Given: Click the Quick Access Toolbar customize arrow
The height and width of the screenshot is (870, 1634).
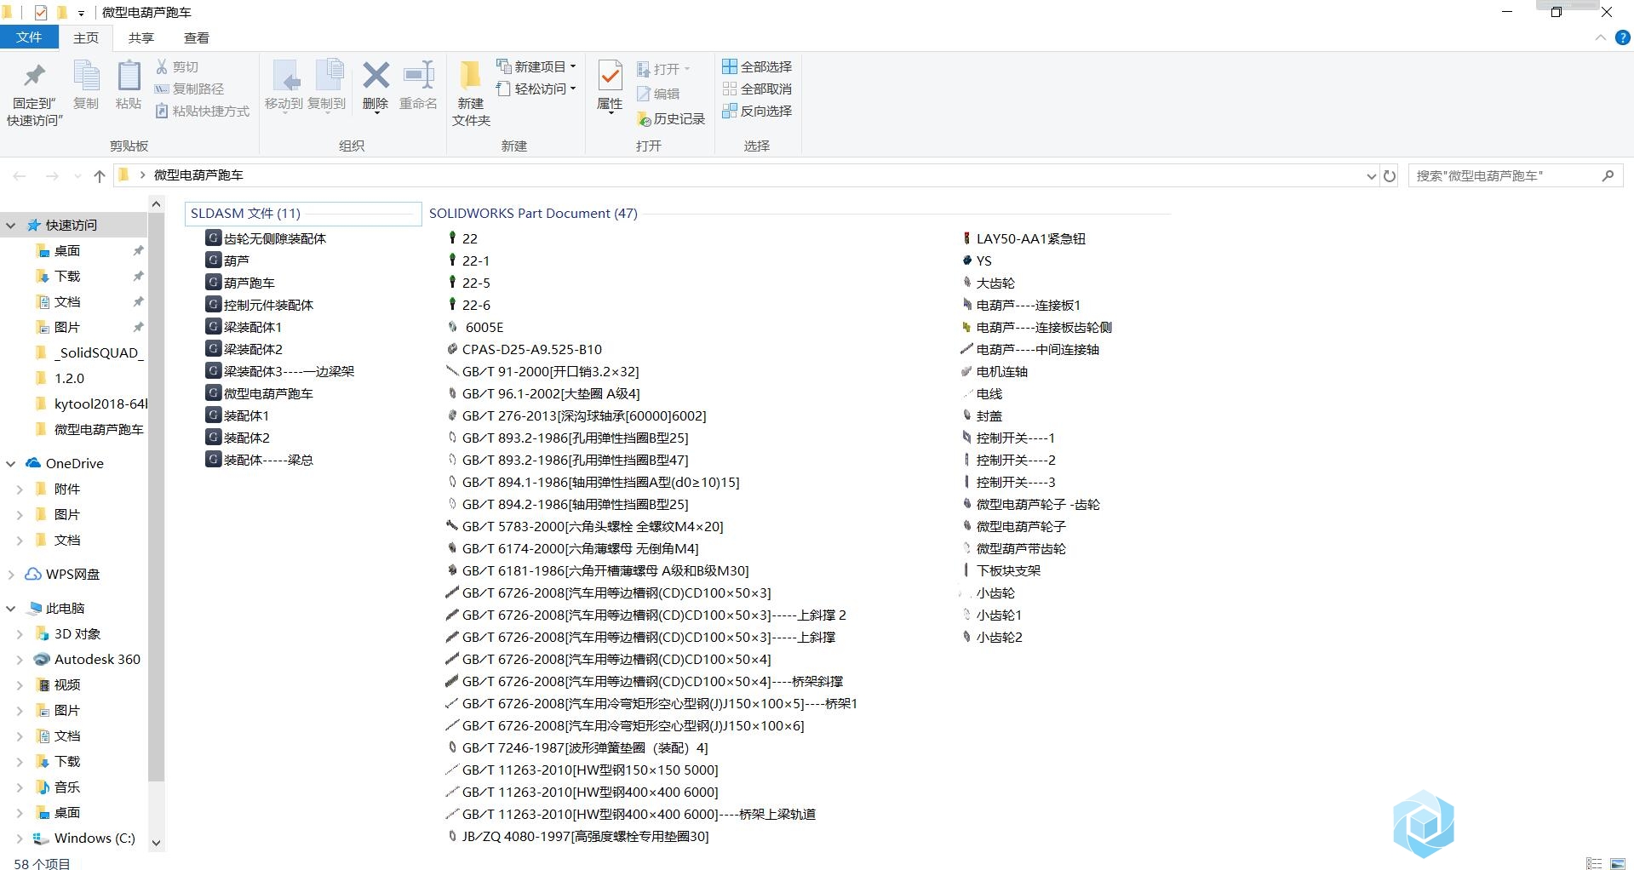Looking at the screenshot, I should [81, 13].
